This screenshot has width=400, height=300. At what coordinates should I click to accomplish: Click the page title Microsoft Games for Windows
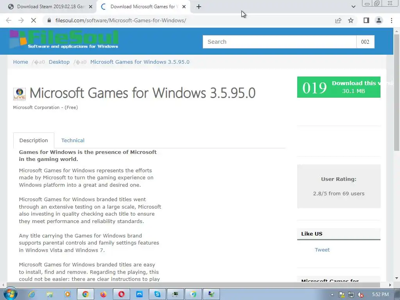click(x=142, y=93)
